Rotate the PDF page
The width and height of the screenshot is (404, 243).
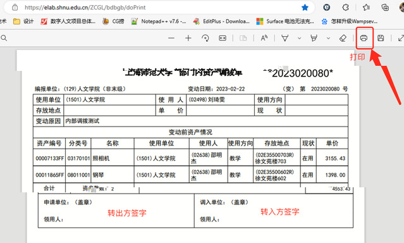coord(205,38)
